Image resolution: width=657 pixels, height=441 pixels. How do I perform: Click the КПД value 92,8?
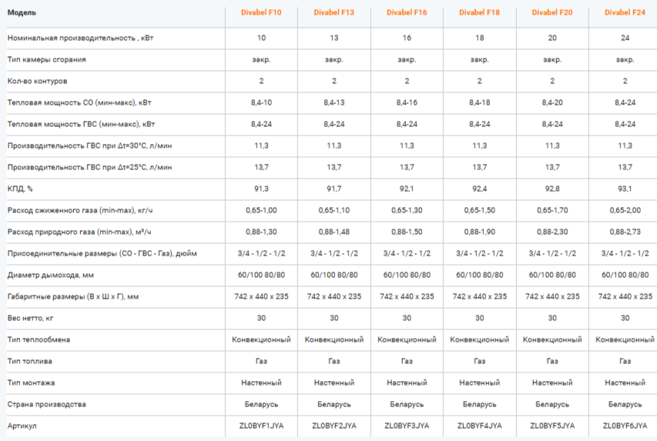[552, 189]
